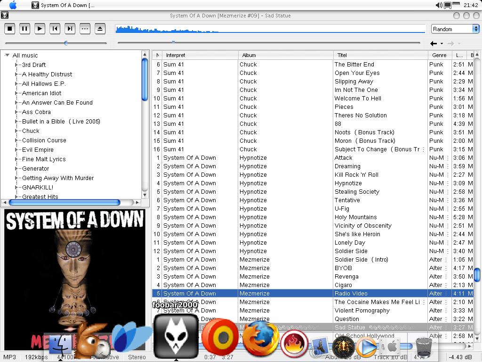Expand the Chuck album tree node
482x362 pixels.
point(16,131)
